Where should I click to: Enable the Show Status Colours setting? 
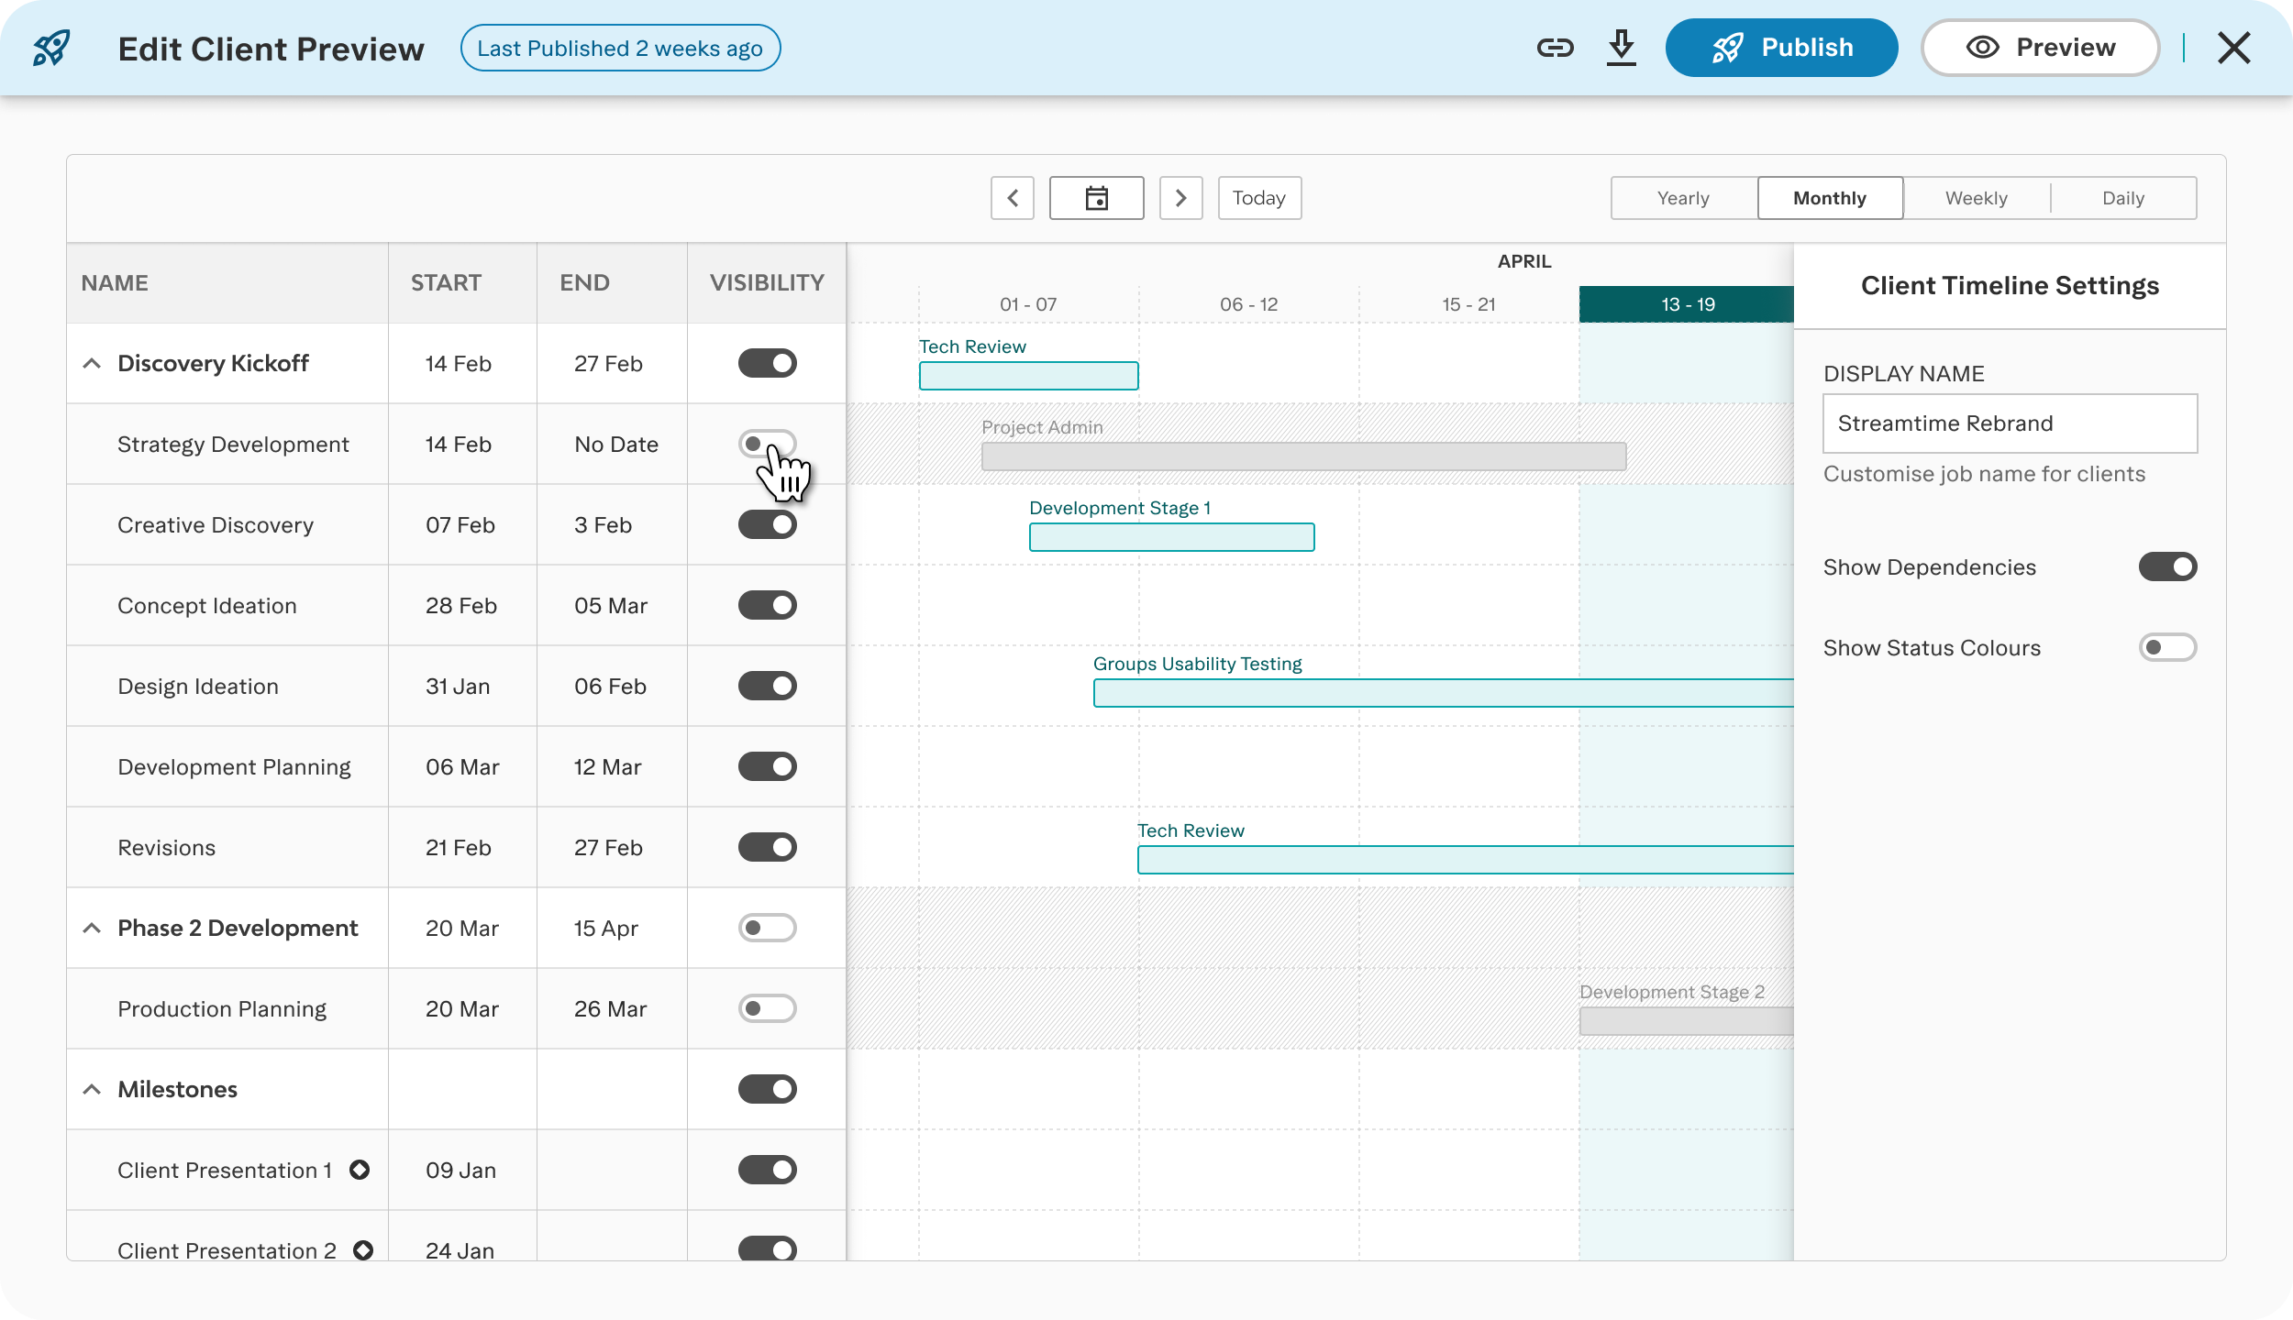(x=2169, y=647)
